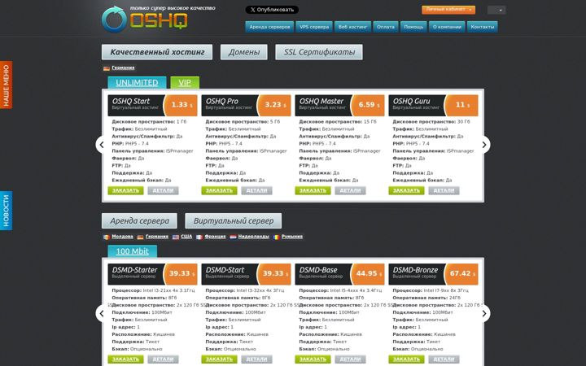Click the США location link

[186, 237]
